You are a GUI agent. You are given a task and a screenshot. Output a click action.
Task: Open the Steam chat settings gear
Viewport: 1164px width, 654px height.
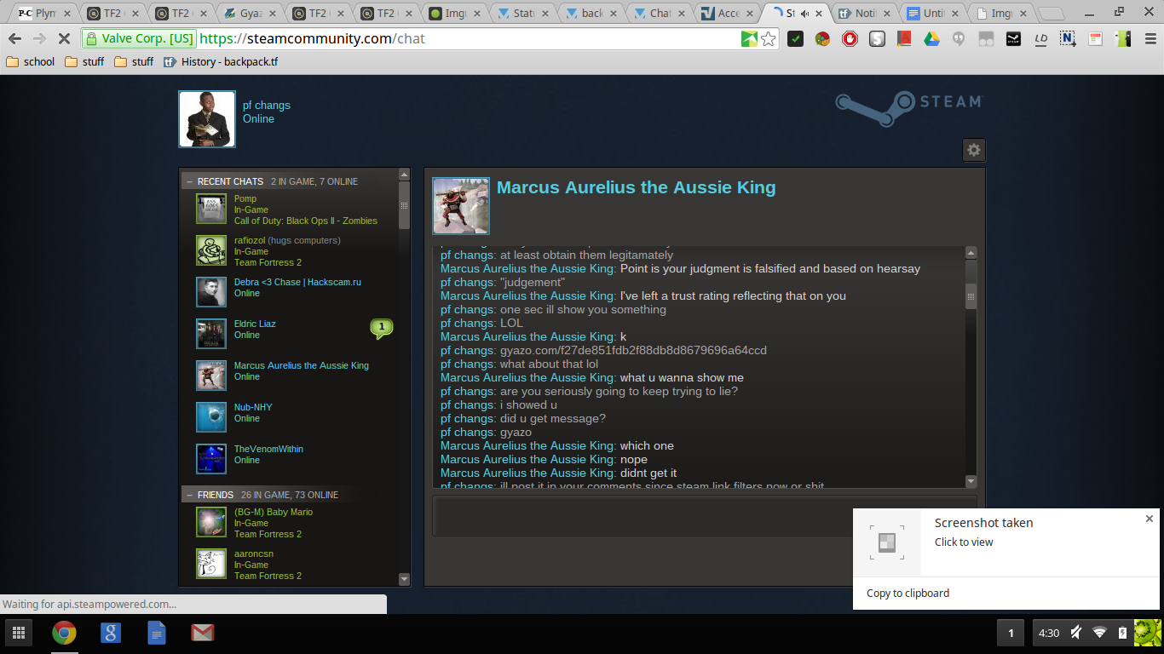(x=973, y=150)
